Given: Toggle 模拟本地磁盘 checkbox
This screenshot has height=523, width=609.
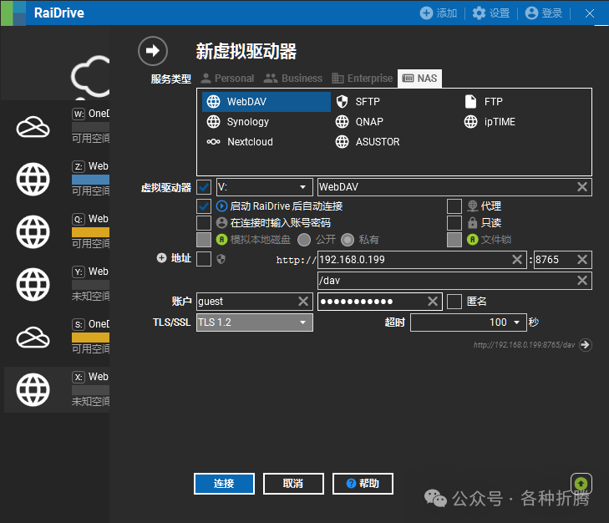Looking at the screenshot, I should (204, 240).
